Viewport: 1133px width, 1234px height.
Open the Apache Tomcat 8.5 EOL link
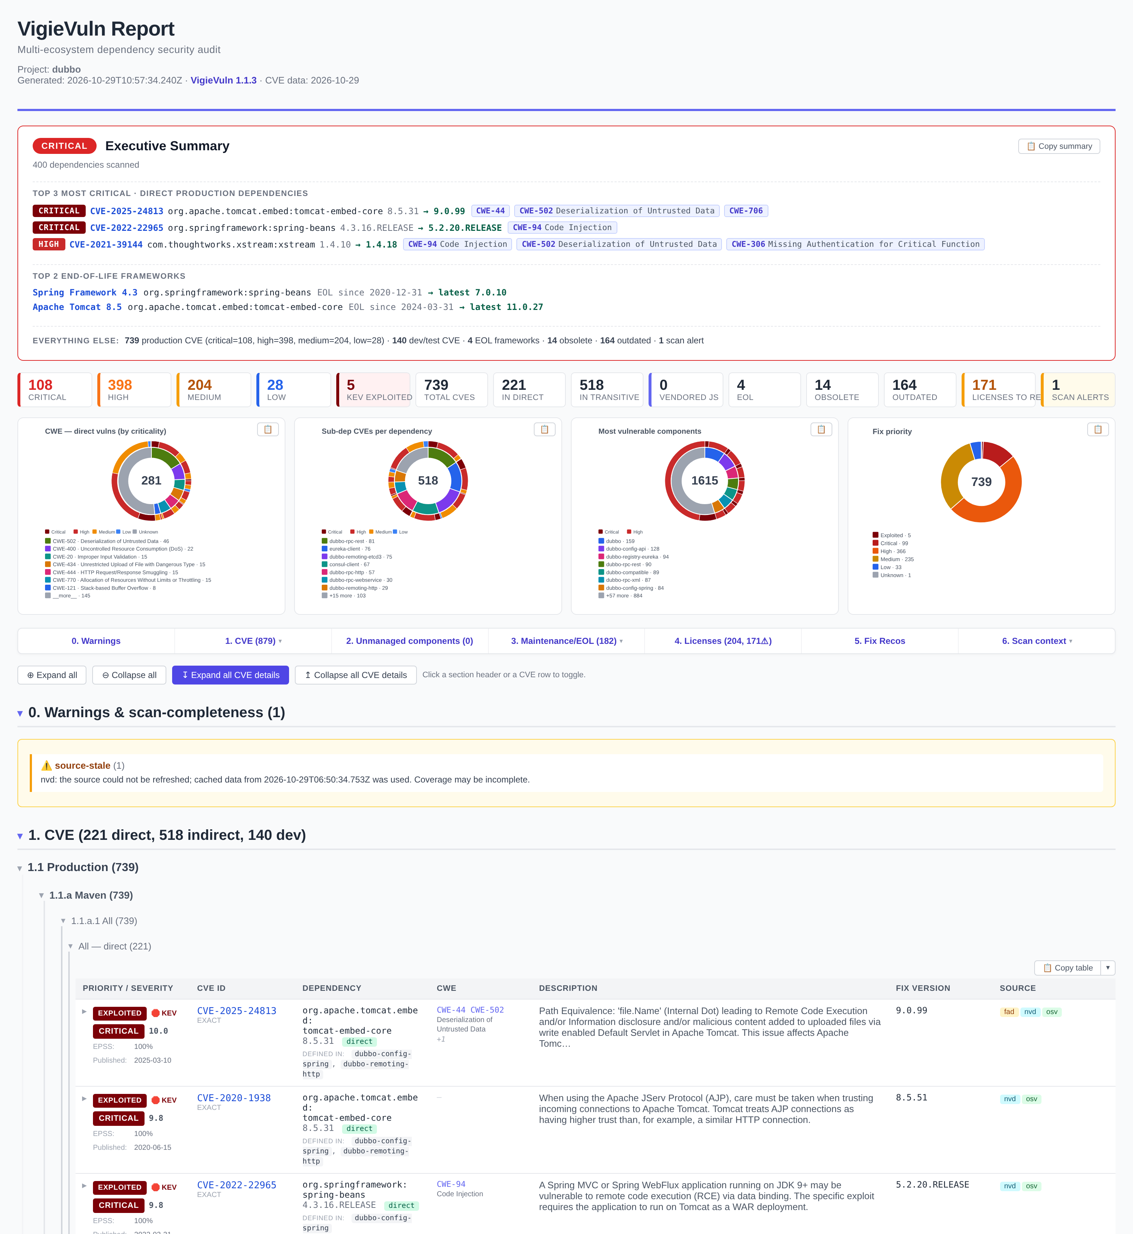pos(77,307)
